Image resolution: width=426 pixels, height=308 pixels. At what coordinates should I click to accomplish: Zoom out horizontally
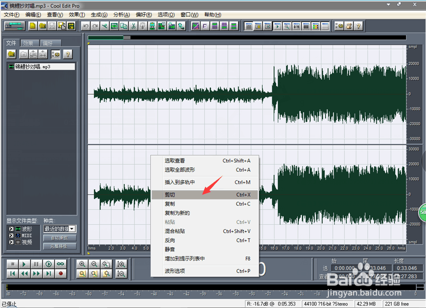click(94, 264)
